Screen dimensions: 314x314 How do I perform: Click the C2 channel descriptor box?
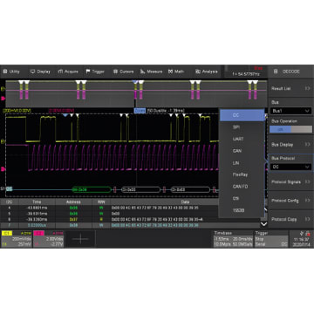pyautogui.click(x=49, y=239)
